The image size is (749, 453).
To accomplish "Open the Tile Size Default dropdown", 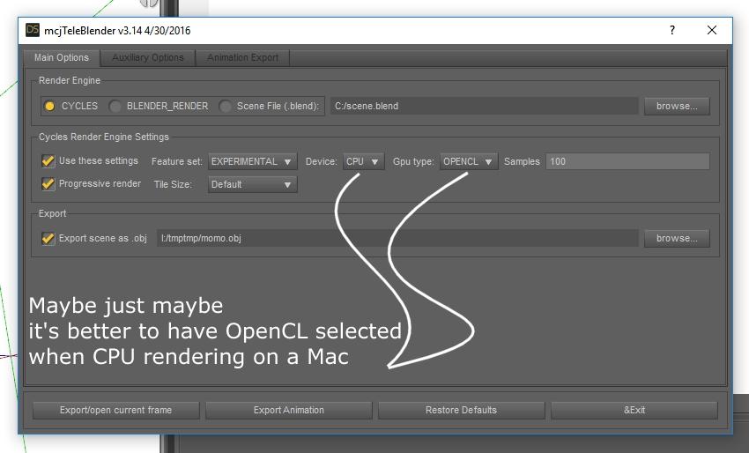I will pyautogui.click(x=252, y=184).
